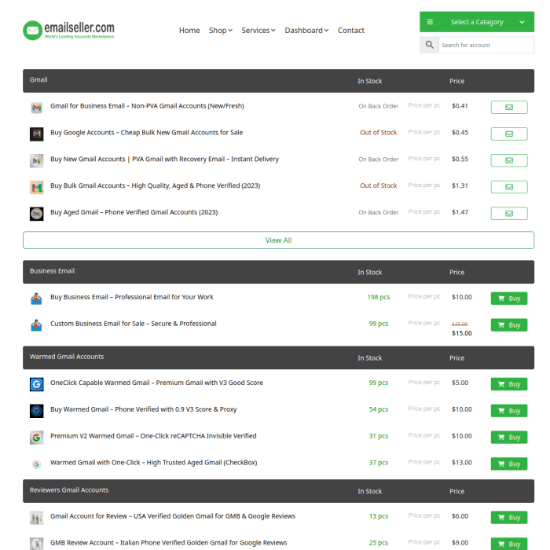Click the $15.00 sale price
550x550 pixels.
(462, 333)
